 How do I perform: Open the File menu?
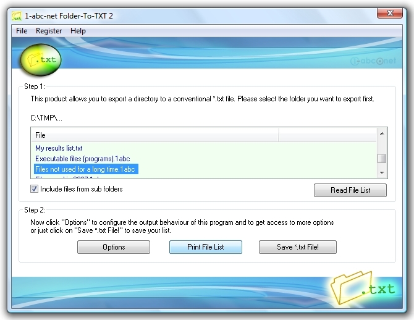coord(22,31)
